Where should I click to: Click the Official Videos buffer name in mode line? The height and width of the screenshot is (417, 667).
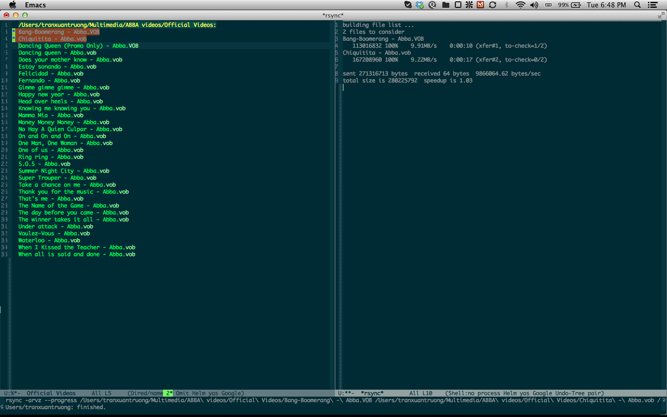[51, 393]
